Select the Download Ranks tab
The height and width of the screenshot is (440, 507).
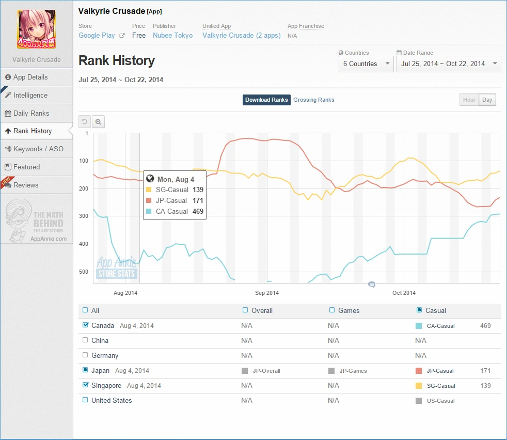tap(266, 100)
